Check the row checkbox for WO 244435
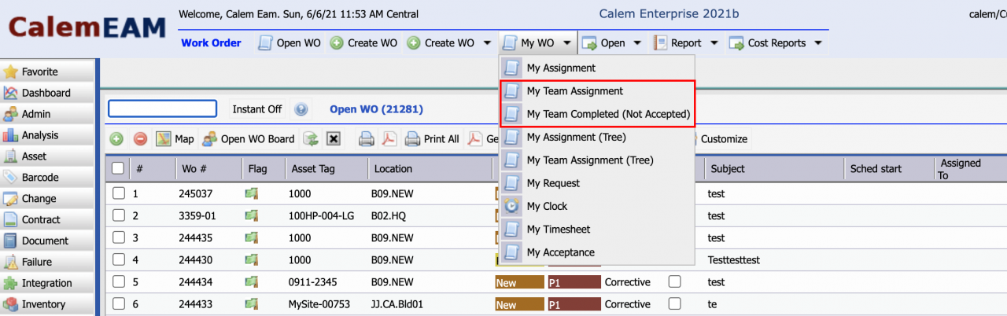 point(118,237)
